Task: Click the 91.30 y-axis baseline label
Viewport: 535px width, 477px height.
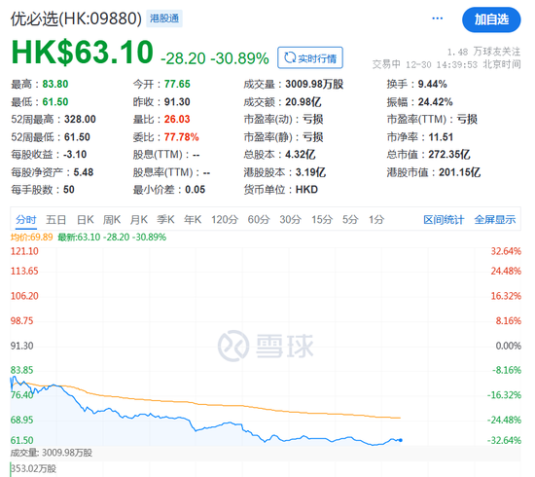Action: tap(21, 346)
